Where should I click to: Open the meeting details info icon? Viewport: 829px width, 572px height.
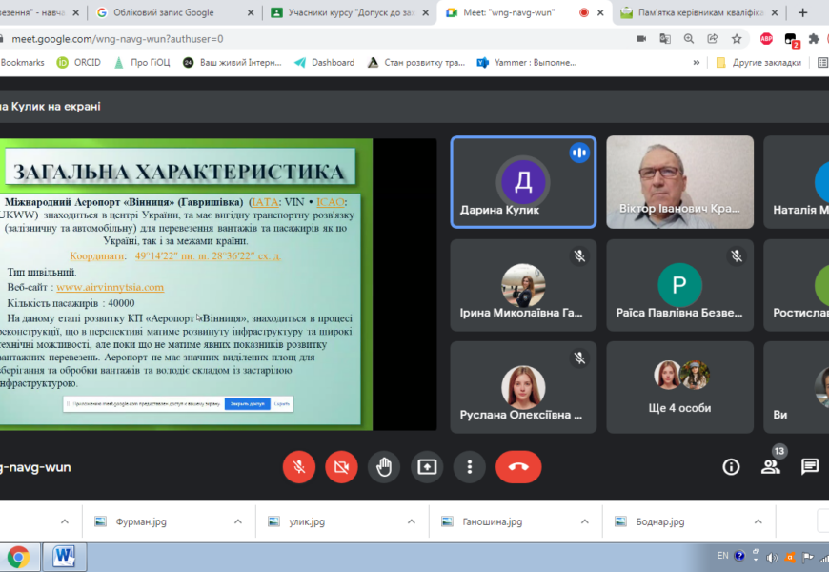click(731, 466)
